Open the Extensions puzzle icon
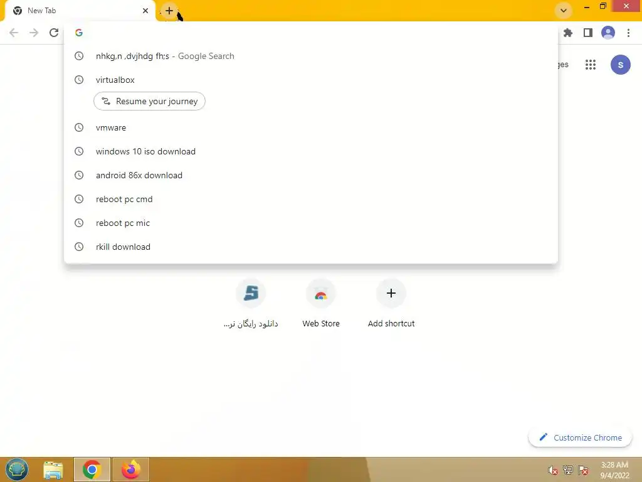642x482 pixels. (568, 33)
